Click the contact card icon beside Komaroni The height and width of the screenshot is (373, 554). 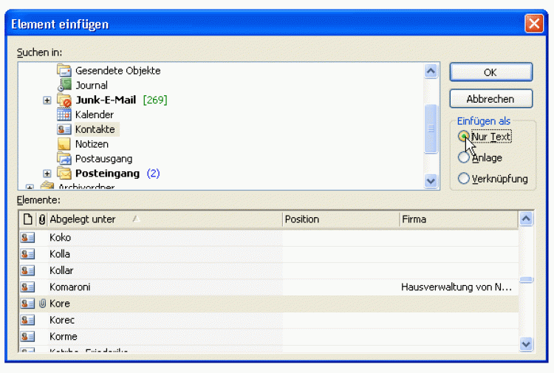[27, 287]
